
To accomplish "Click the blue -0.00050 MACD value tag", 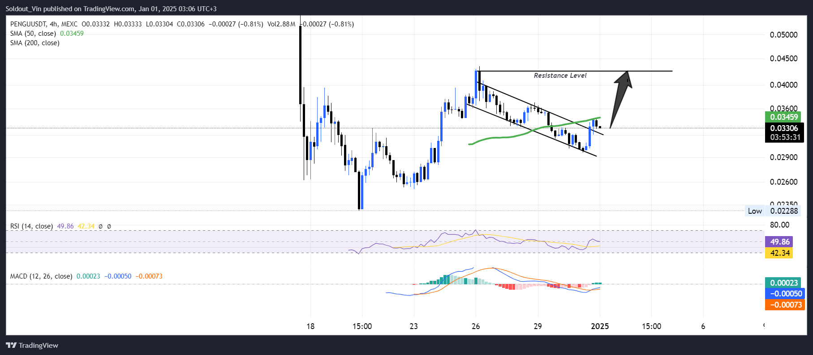I will point(785,294).
